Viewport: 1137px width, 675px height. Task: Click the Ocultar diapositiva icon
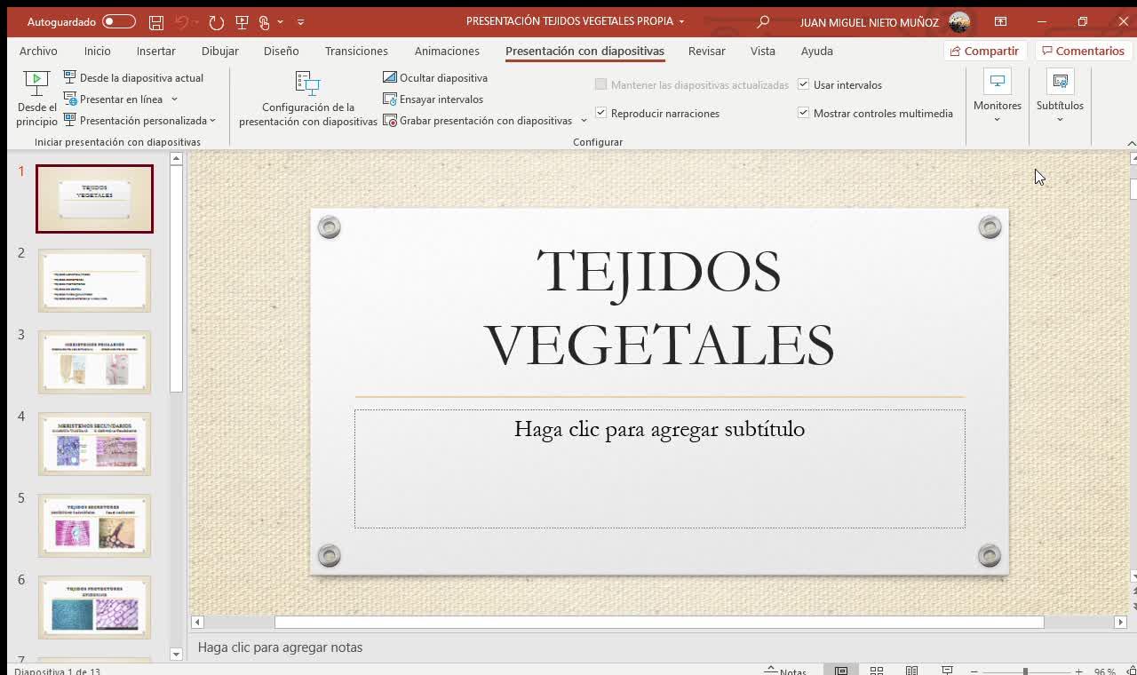click(x=390, y=78)
